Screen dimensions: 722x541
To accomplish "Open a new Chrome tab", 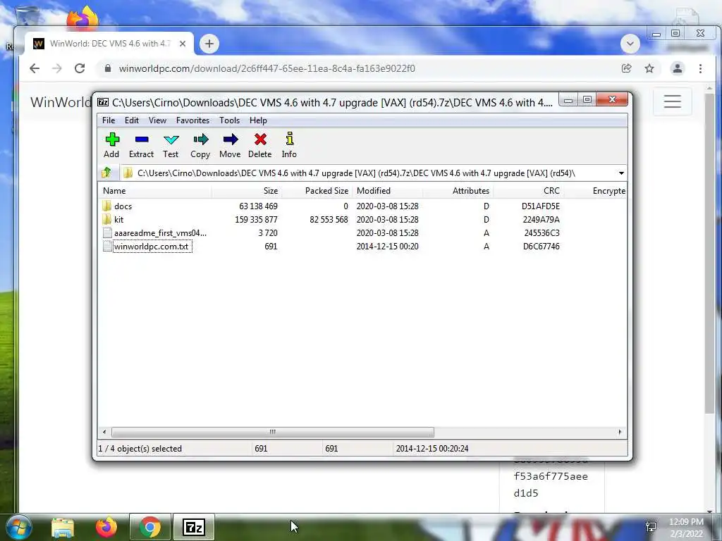I will point(209,44).
